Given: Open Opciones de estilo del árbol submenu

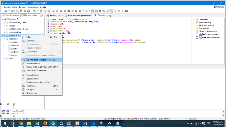Looking at the screenshot, I should [x=41, y=82].
